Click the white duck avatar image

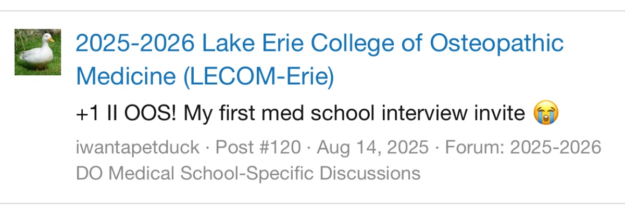click(x=37, y=52)
